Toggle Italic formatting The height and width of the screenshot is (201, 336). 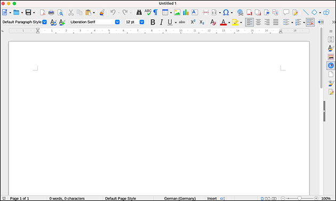click(x=162, y=22)
